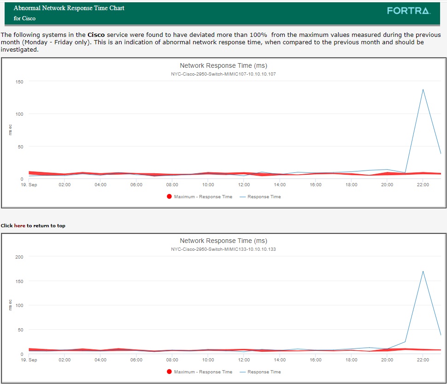Viewport: 447px width, 384px height.
Task: Click red legend dot in MIMIC133 chart
Action: point(169,372)
